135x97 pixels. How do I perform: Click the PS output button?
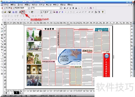click(23, 12)
